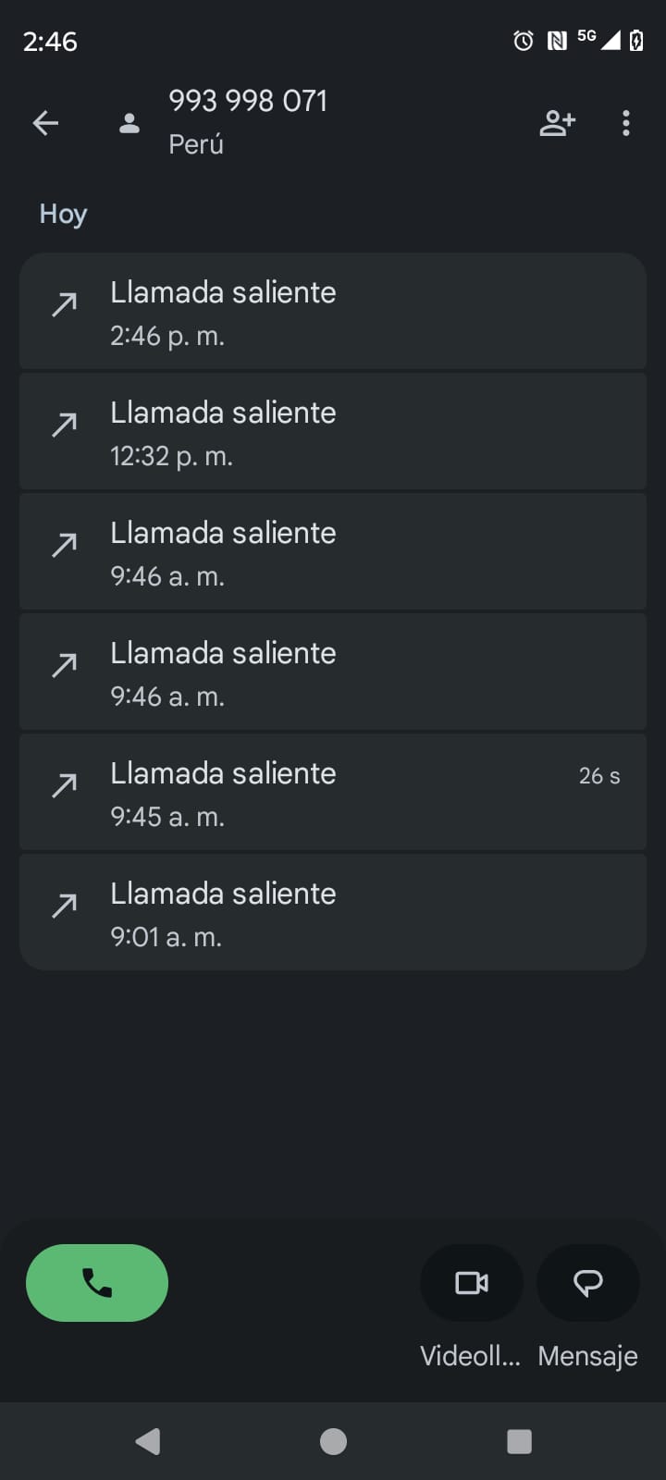Tap the Videoll... label
Image resolution: width=666 pixels, height=1480 pixels.
pos(470,1356)
